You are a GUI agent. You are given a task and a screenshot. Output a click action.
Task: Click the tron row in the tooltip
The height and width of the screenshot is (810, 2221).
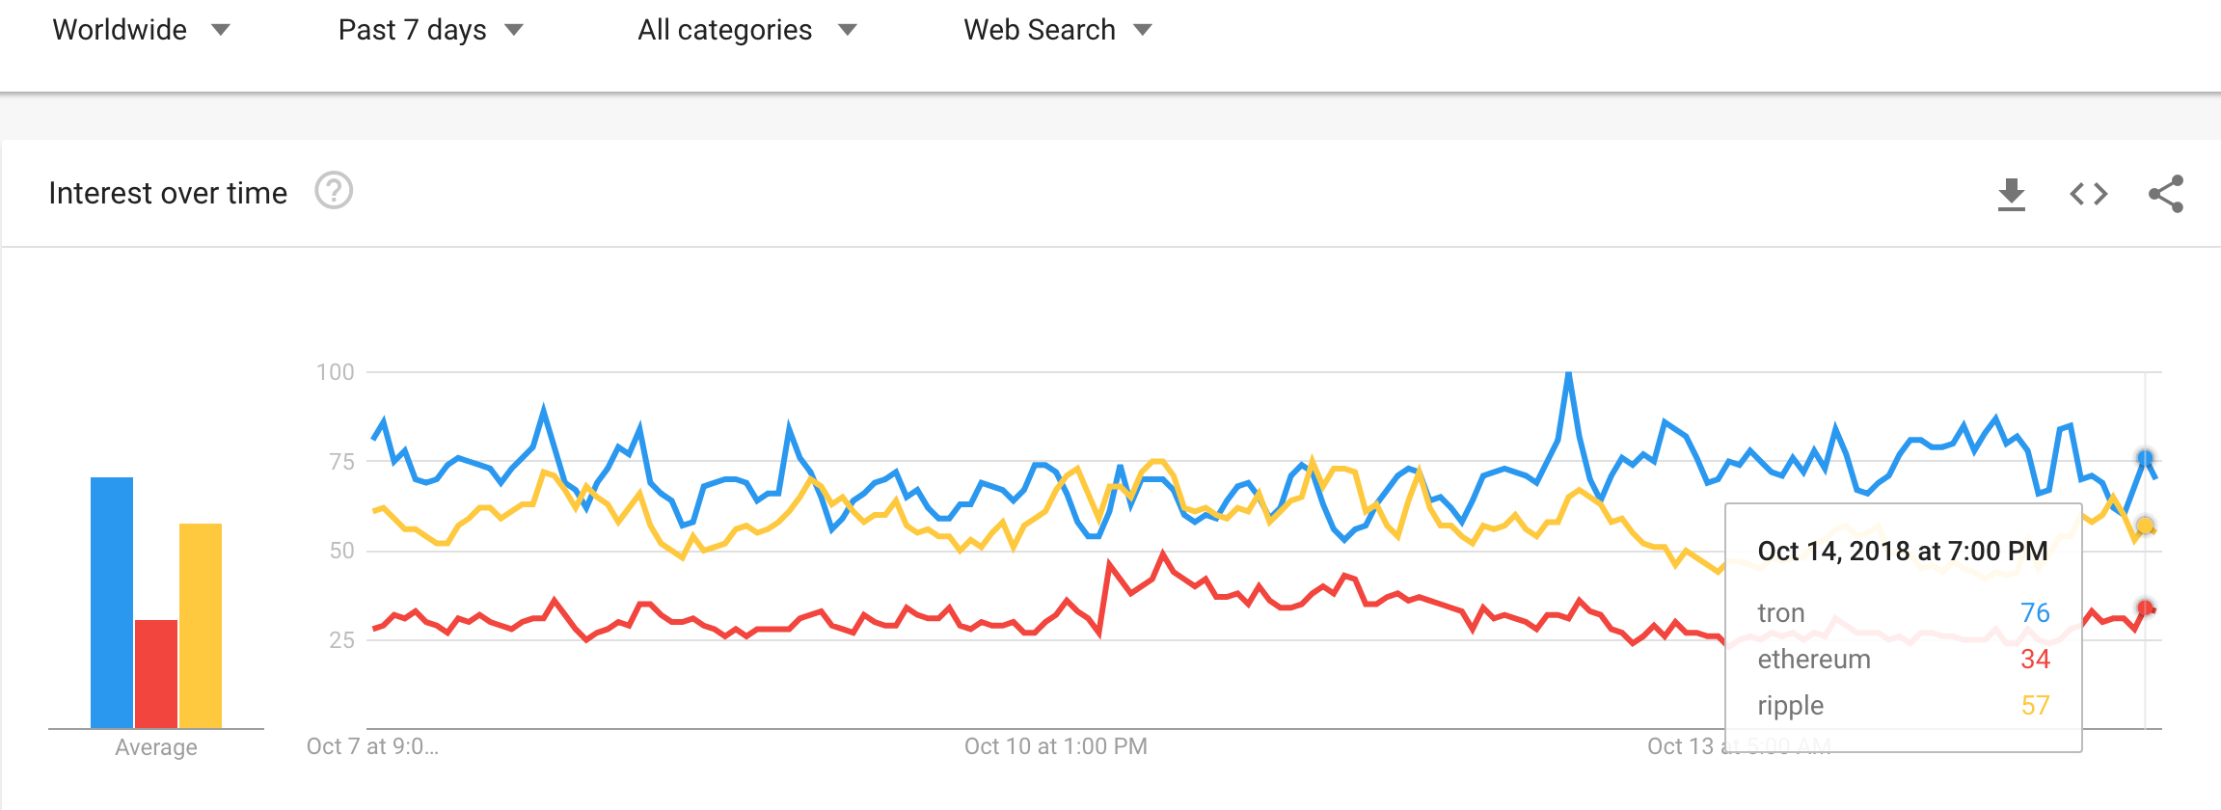point(1903,612)
